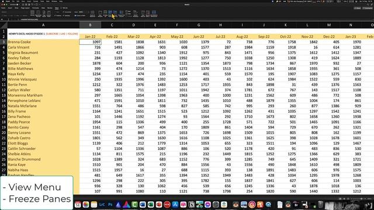Click the select-all corner of grid
The image size is (374, 210).
coord(4,24)
